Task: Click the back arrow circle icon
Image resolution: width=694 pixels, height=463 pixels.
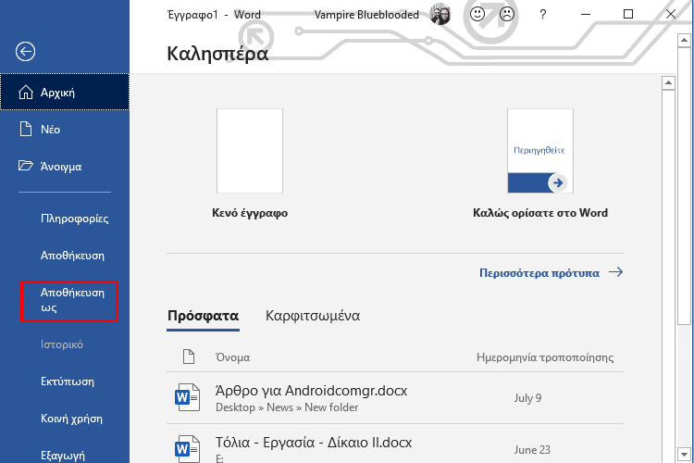Action: [25, 52]
